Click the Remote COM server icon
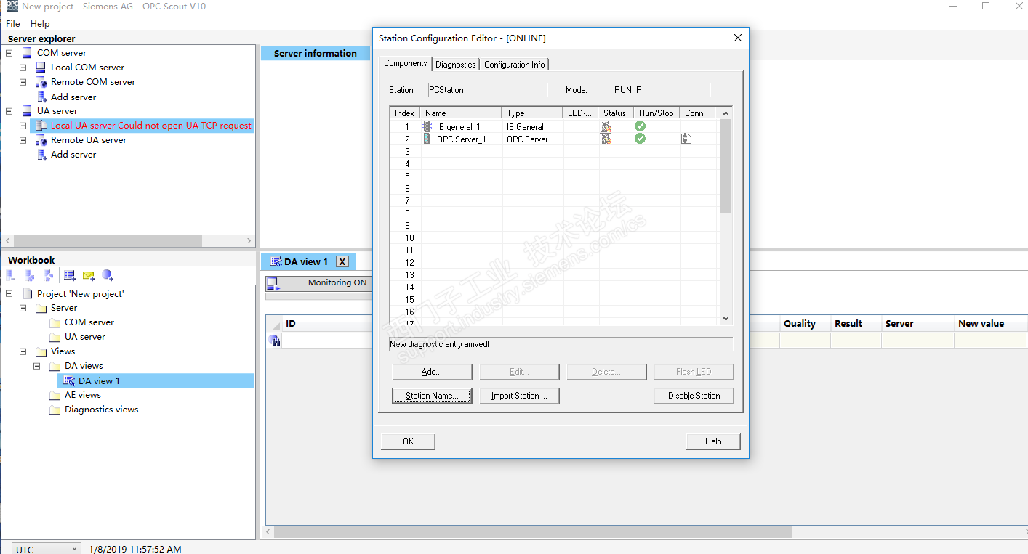 click(41, 82)
